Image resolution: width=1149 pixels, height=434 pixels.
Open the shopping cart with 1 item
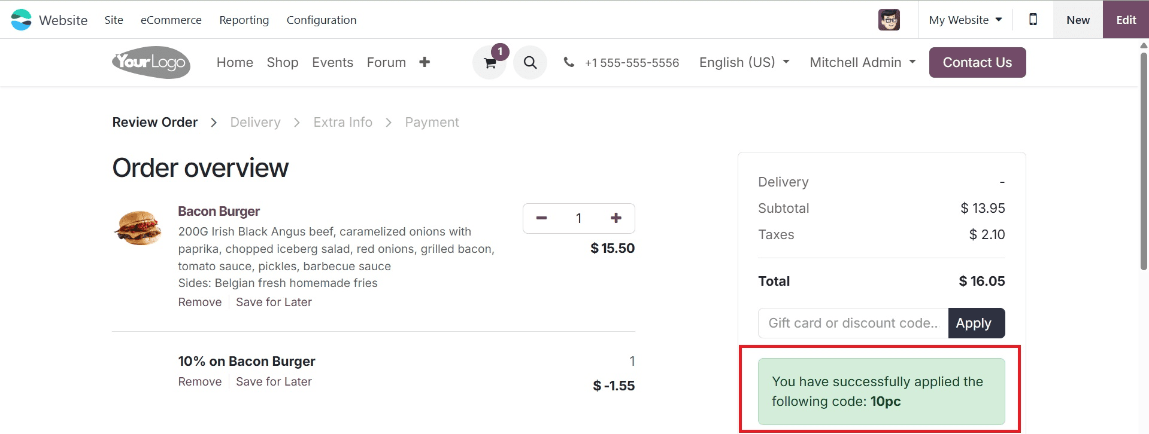[x=489, y=62]
